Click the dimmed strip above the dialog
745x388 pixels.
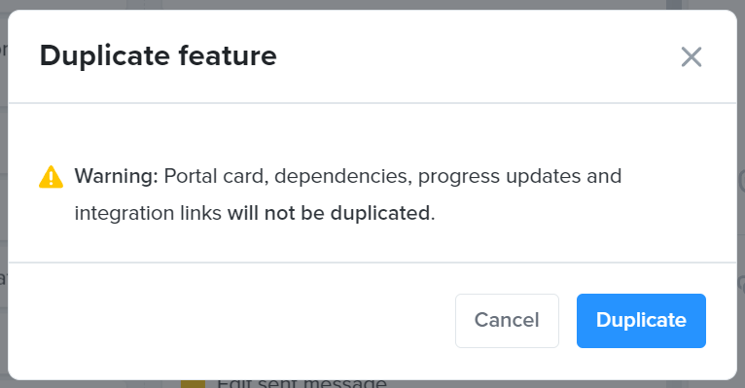(x=372, y=4)
